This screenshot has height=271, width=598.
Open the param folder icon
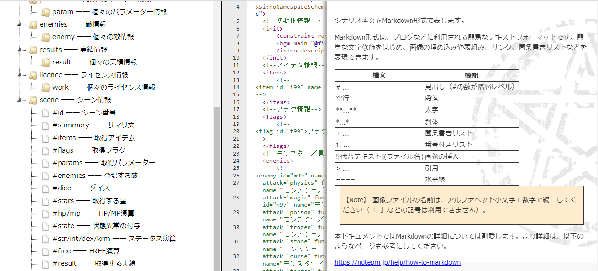[45, 12]
